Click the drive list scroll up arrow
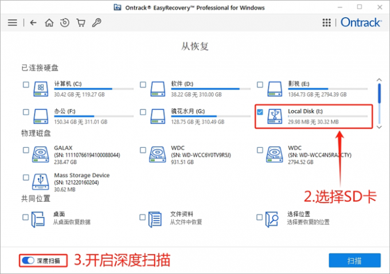The width and height of the screenshot is (390, 274). point(379,80)
